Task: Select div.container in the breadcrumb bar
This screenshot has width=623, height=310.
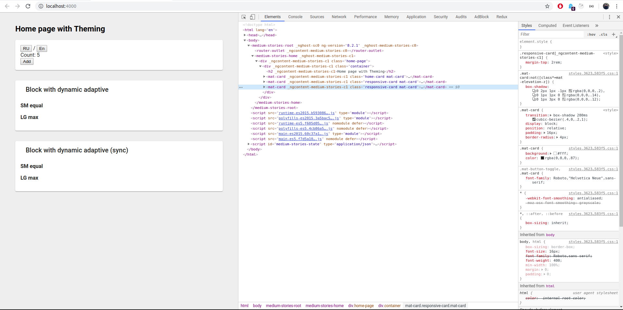Action: click(389, 306)
